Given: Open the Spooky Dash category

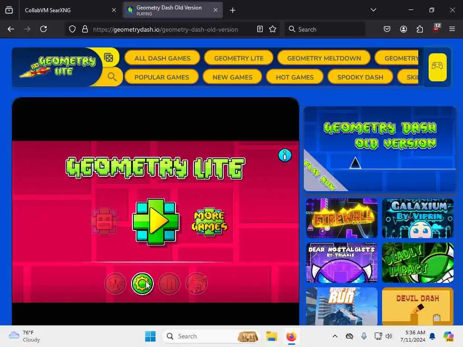Looking at the screenshot, I should click(360, 77).
